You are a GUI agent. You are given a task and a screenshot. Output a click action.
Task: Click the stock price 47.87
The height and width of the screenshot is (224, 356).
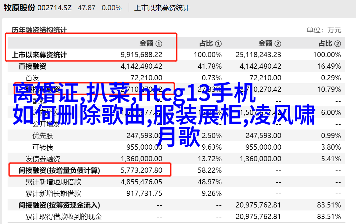[86, 8]
